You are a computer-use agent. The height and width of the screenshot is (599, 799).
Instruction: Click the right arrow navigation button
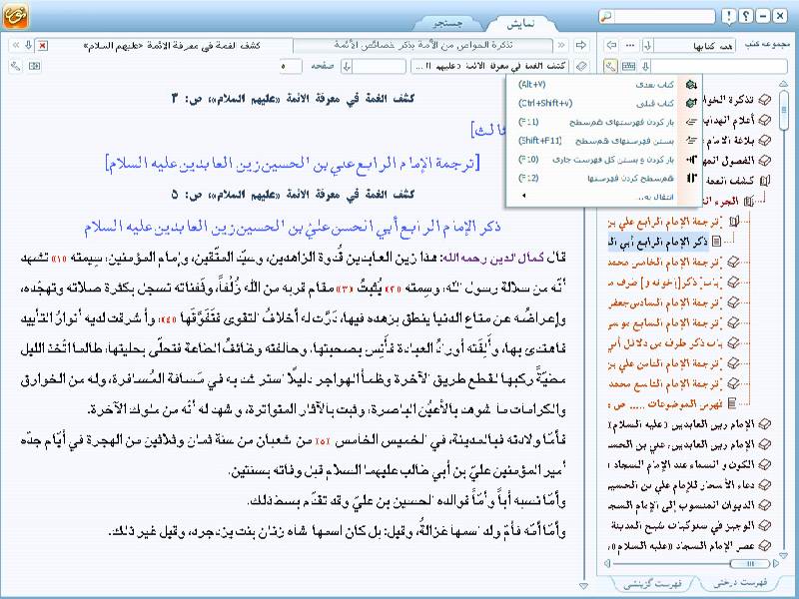click(580, 45)
